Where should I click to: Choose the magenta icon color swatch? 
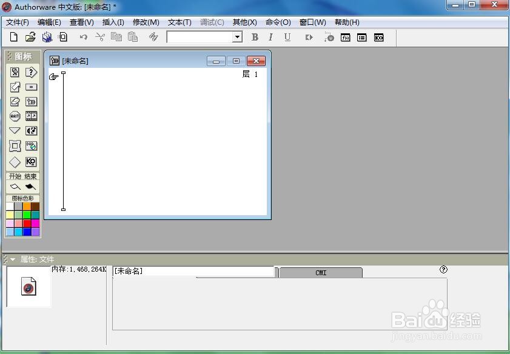point(35,223)
